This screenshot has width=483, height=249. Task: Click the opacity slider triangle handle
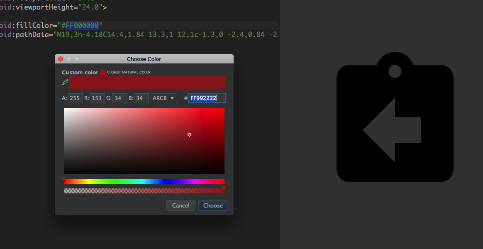tap(224, 188)
